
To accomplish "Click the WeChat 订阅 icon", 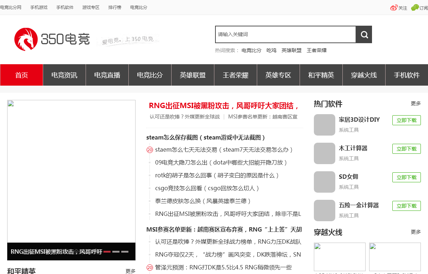I will pyautogui.click(x=415, y=7).
